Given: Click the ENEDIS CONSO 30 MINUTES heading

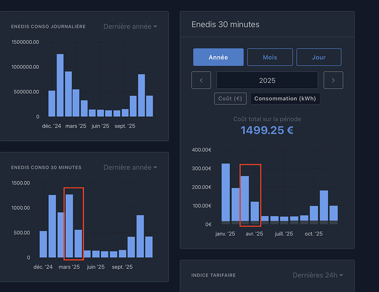Looking at the screenshot, I should tap(46, 167).
